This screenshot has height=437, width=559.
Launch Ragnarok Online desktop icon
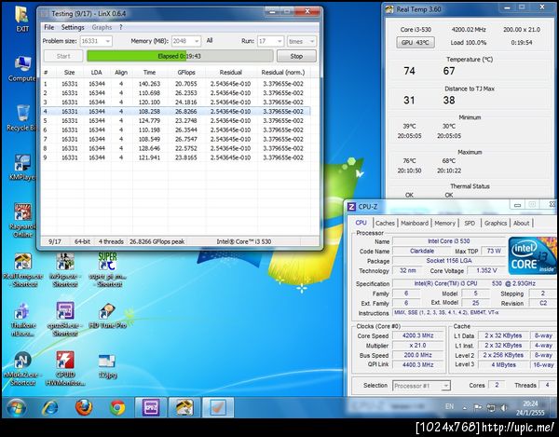22,220
